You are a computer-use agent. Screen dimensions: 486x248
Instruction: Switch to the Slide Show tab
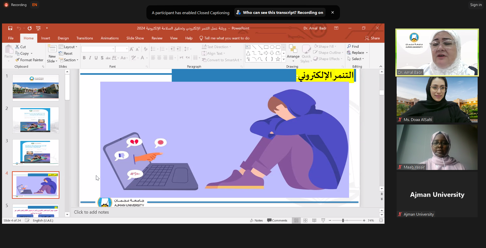(x=135, y=38)
